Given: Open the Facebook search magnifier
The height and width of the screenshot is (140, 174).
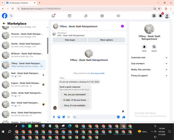Looking at the screenshot, I should (x=11, y=16).
